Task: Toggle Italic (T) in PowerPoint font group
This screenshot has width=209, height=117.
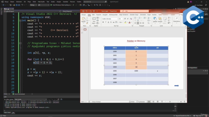Action: 106,22
